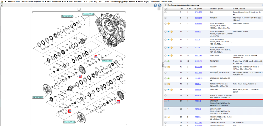Open 'HARVESTING EQUIPMENT' breadcrumb

(34, 2)
